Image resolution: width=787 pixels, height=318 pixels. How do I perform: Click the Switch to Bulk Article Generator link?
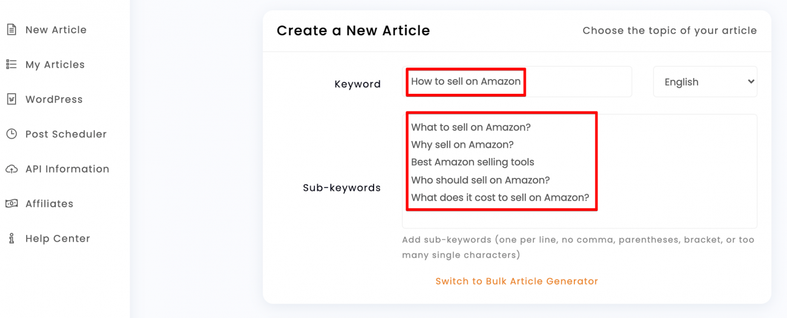(x=516, y=281)
